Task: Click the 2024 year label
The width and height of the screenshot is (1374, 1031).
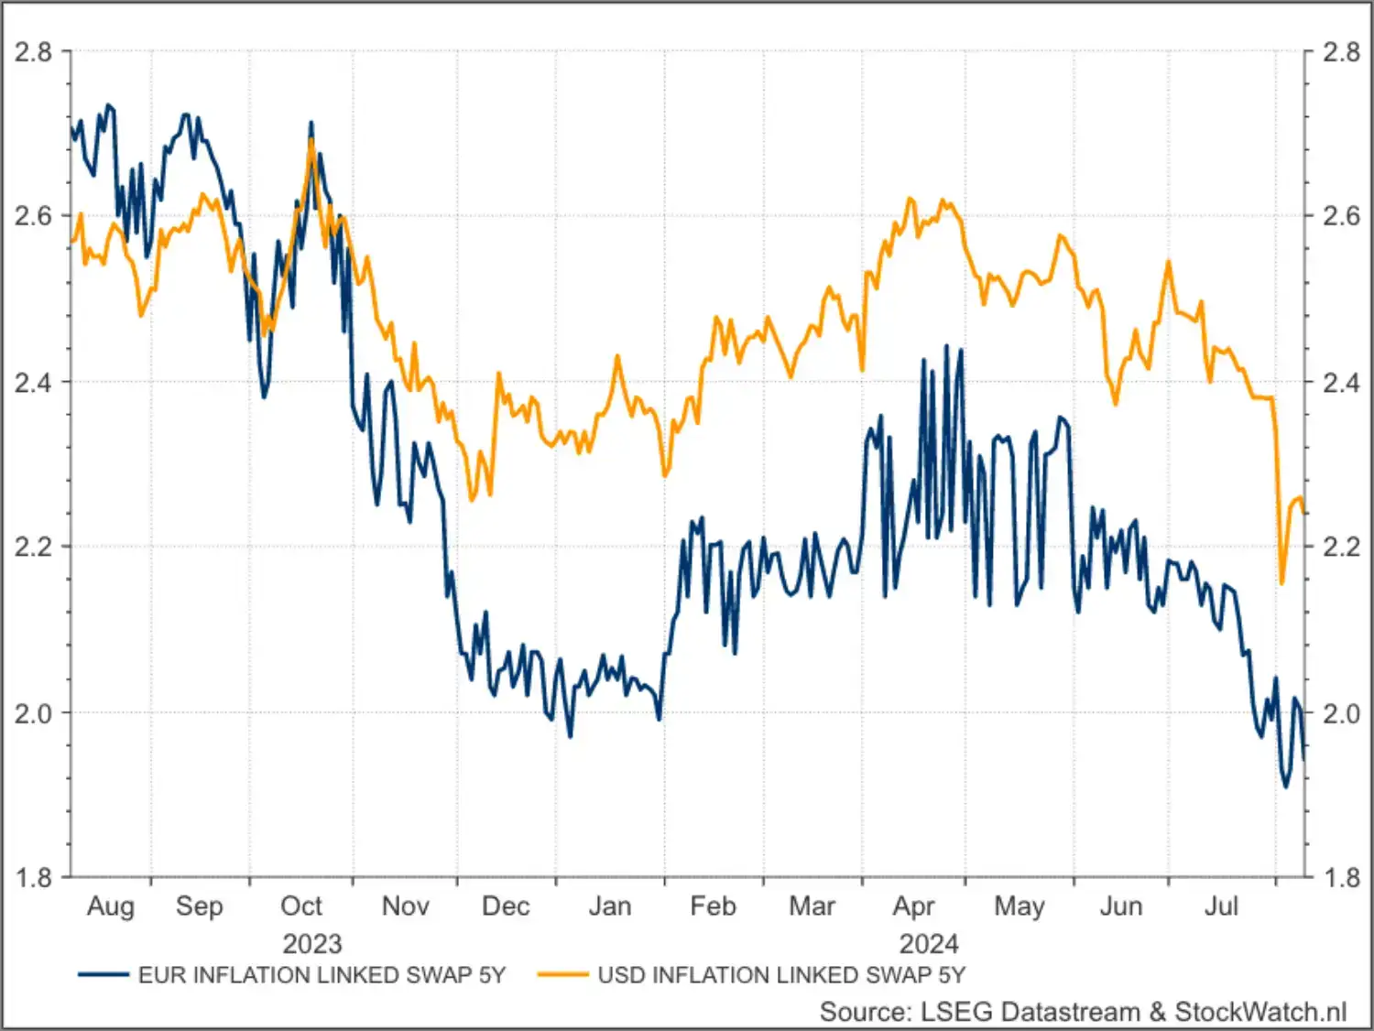Action: (929, 943)
